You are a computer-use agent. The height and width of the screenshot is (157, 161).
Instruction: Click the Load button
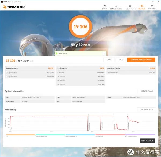(x=109, y=60)
